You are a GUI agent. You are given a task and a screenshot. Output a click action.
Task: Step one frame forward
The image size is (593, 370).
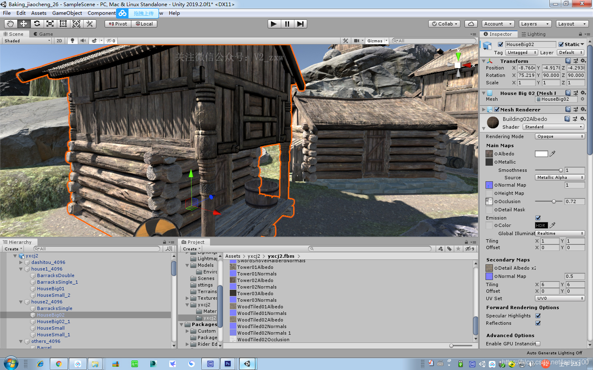[x=300, y=24]
